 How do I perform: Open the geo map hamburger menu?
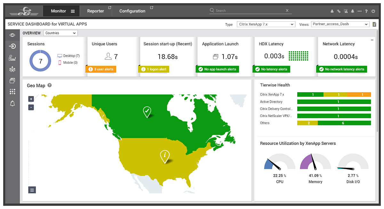[x=32, y=190]
